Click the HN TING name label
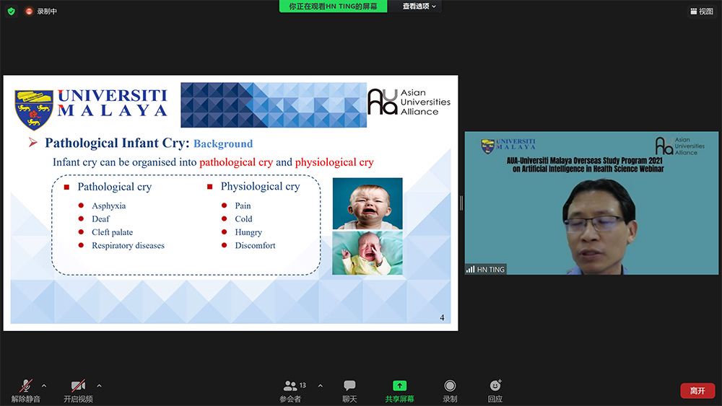Viewport: 722px width, 406px height. point(486,270)
